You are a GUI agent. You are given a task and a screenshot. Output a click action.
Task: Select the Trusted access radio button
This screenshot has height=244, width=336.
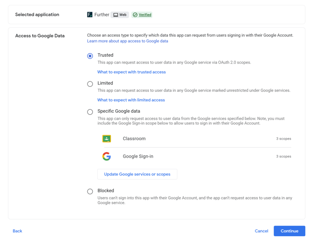(90, 56)
